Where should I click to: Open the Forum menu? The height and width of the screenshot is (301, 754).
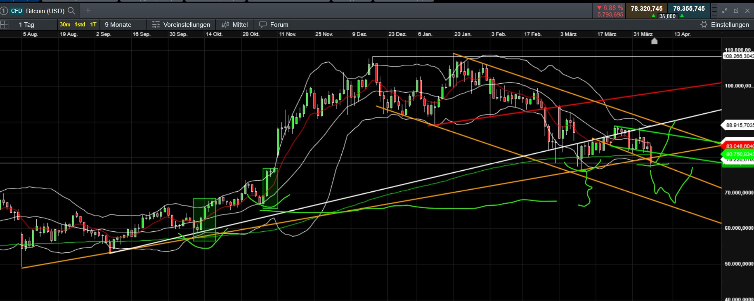pyautogui.click(x=274, y=25)
